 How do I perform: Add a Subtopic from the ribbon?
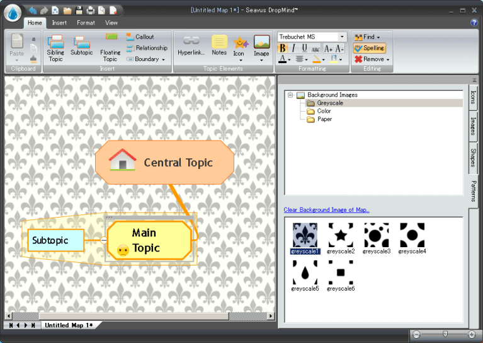coord(81,46)
